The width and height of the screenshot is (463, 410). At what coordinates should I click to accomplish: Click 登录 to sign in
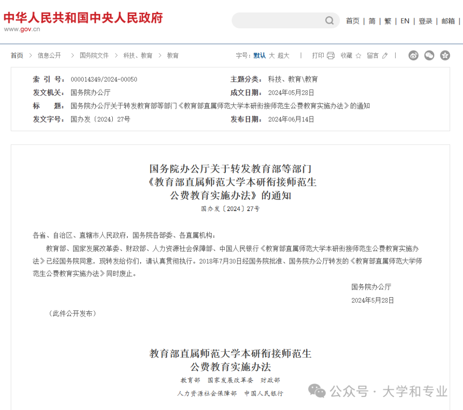pos(425,21)
